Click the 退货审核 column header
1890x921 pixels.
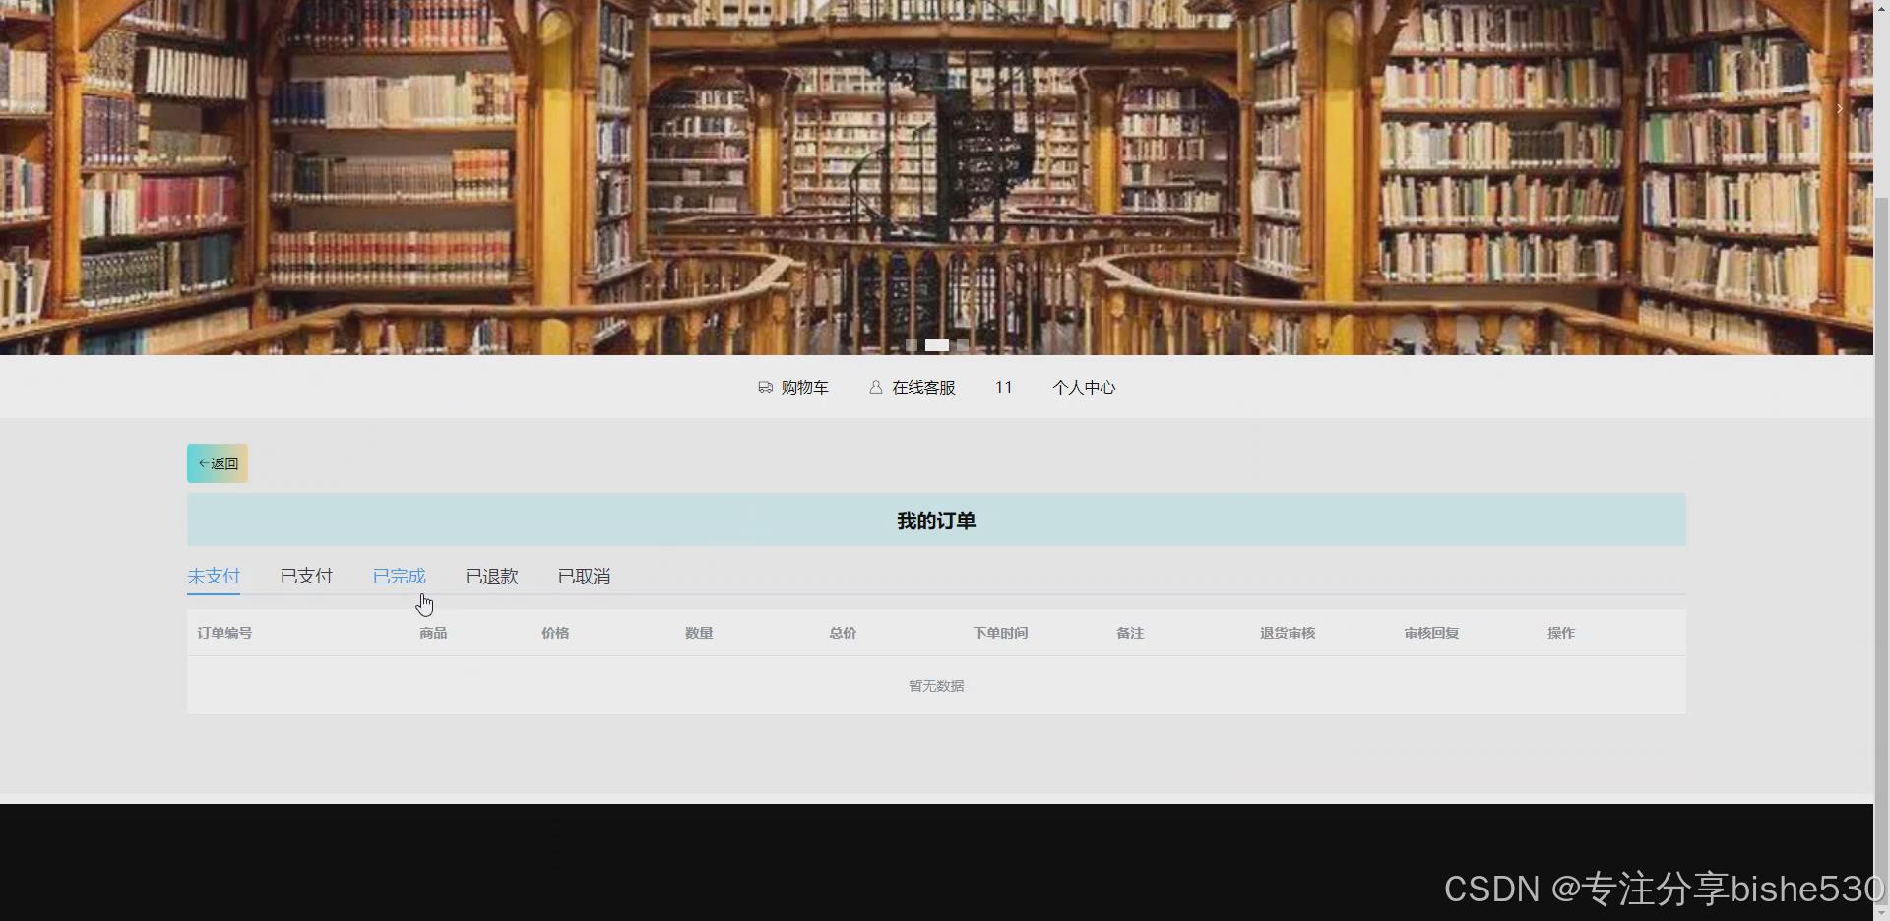pos(1288,633)
